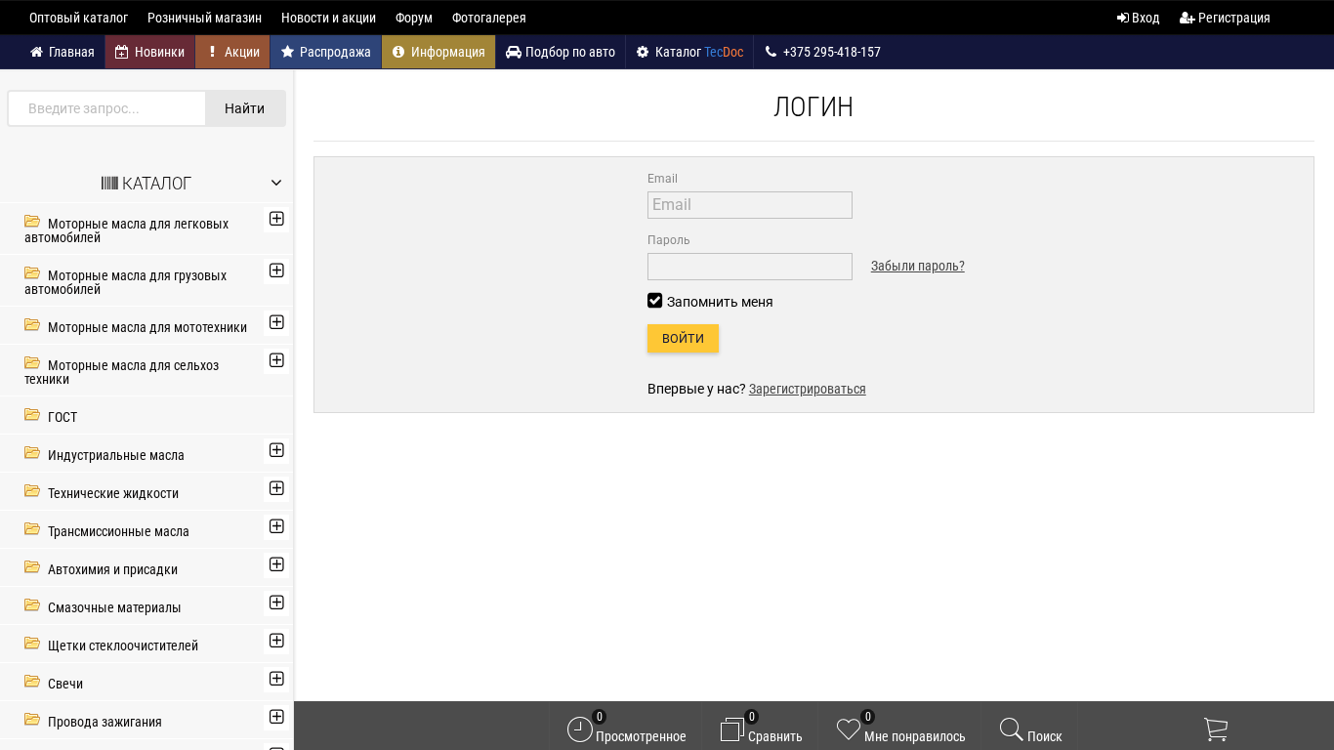
Task: Open the recently viewed clock icon
Action: coord(580,729)
